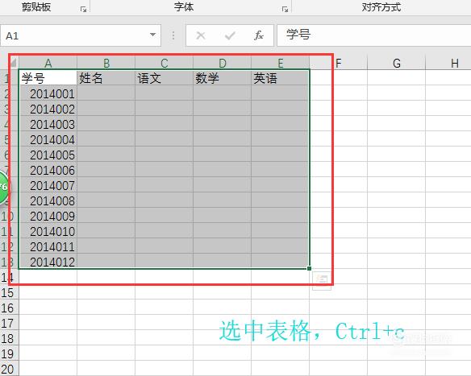Select column E header

click(x=280, y=63)
